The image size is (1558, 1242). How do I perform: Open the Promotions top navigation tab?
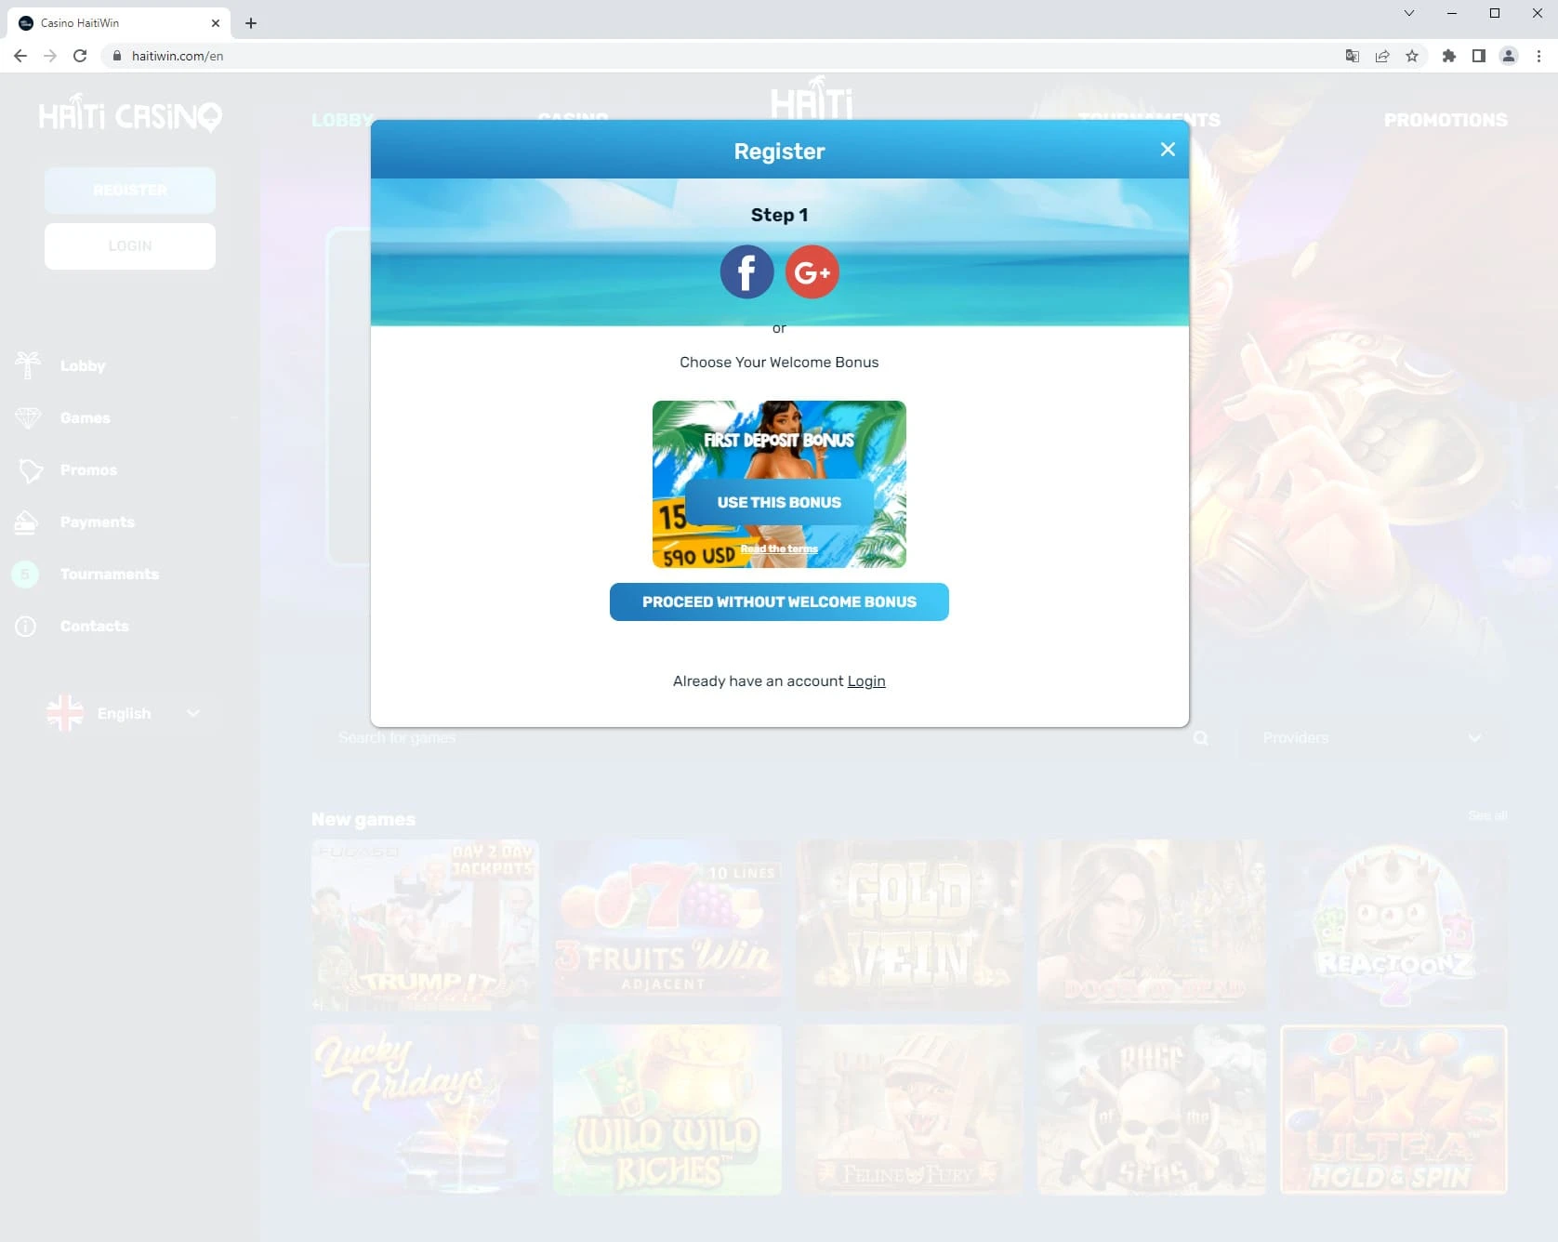pos(1446,120)
